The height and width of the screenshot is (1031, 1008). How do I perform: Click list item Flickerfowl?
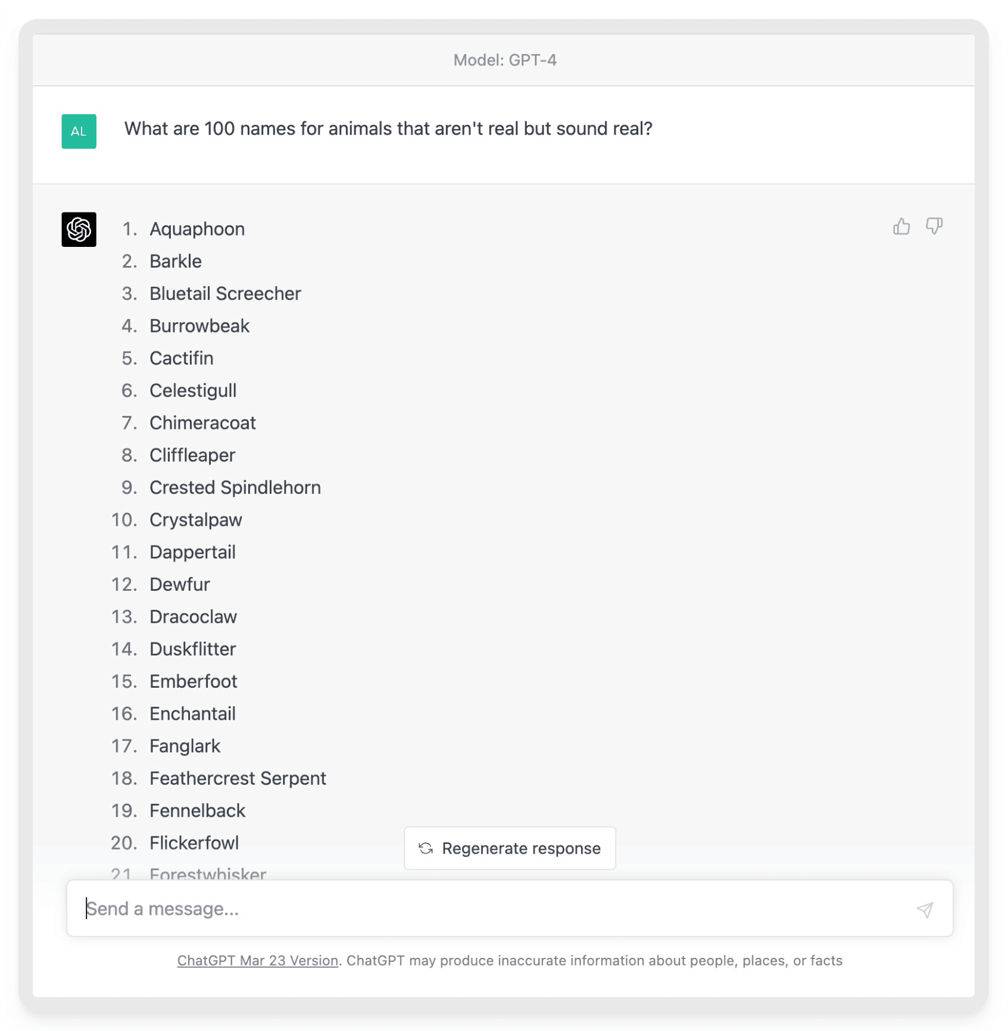pyautogui.click(x=194, y=842)
